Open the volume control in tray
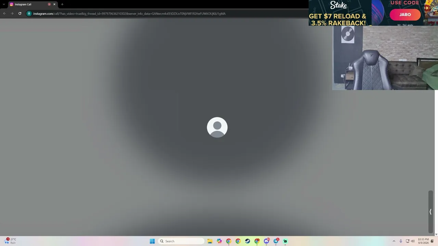Viewport: 438px width, 246px height. [413, 241]
